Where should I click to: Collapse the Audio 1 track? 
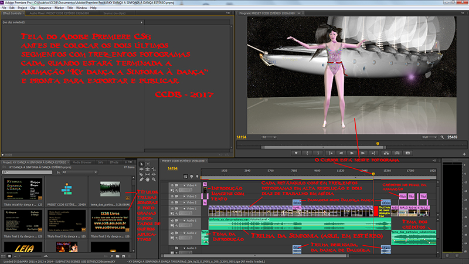tap(184, 221)
